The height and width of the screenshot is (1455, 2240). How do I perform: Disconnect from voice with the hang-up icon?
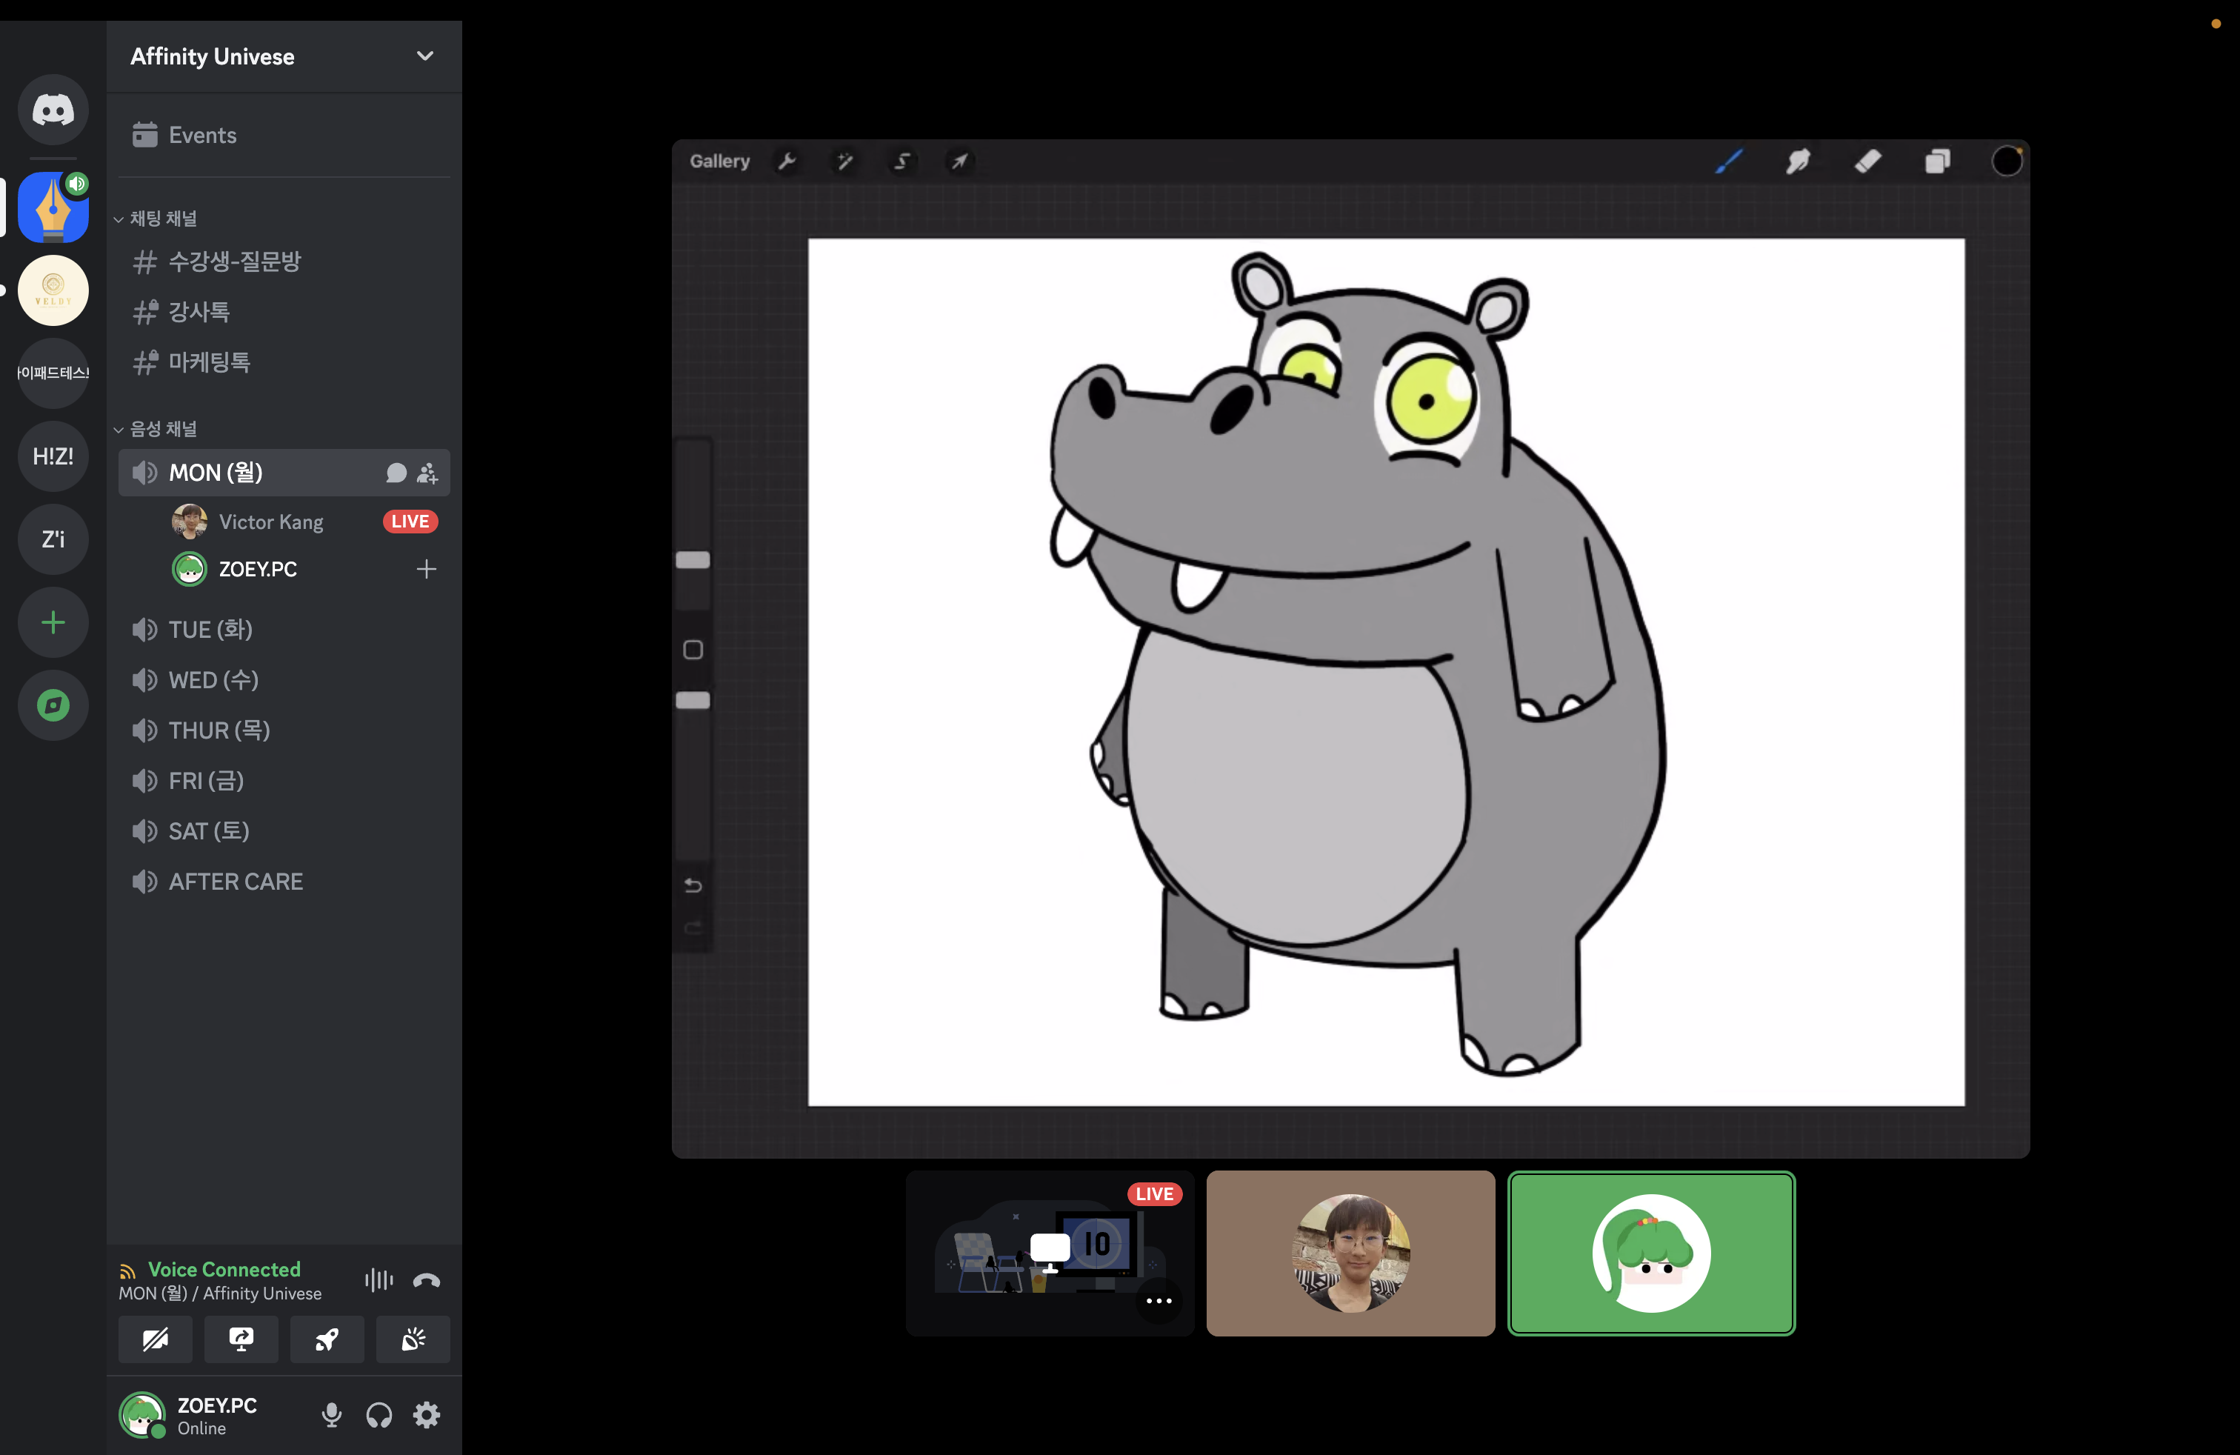point(427,1280)
